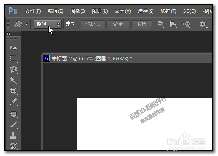Image resolution: width=218 pixels, height=156 pixels.
Task: Click the white canvas area
Action: (x=145, y=124)
